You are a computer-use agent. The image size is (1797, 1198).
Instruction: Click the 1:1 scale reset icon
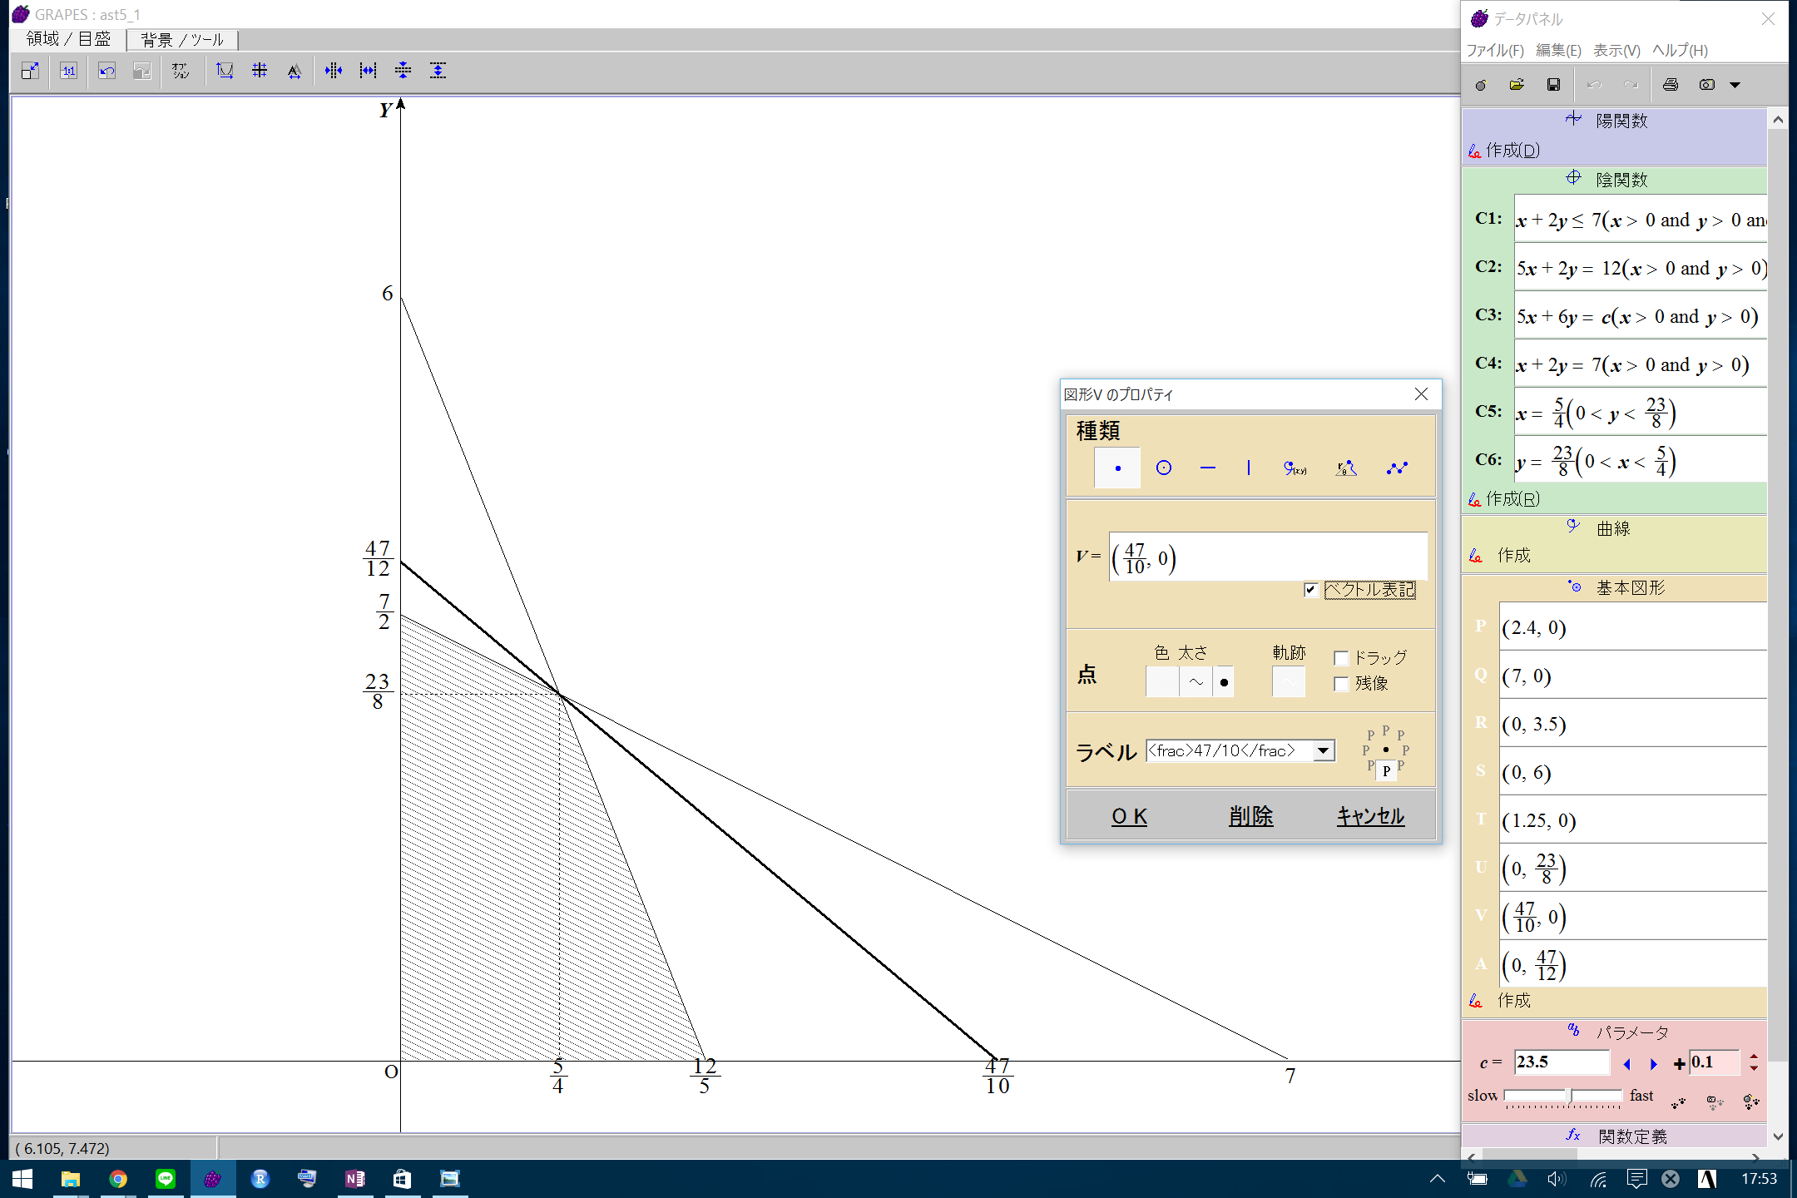pyautogui.click(x=68, y=71)
